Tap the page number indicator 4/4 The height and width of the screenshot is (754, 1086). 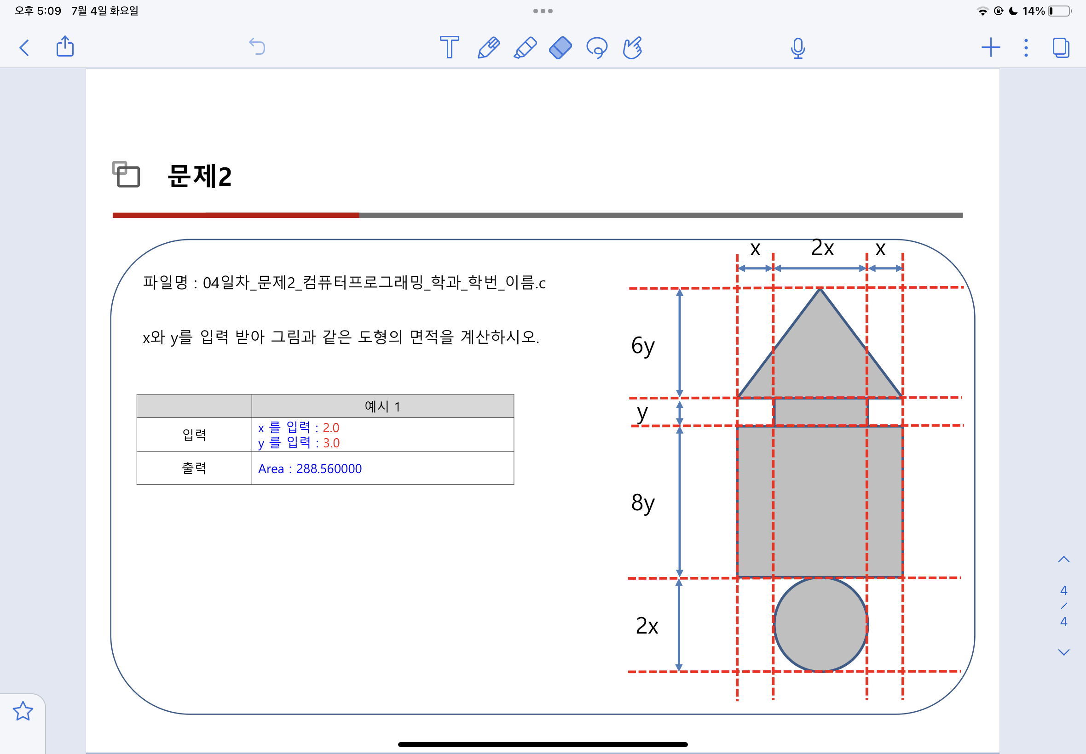[1063, 606]
